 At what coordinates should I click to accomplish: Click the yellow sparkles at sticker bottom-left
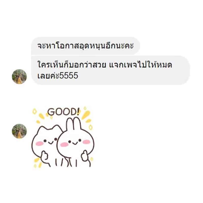pos(38,163)
